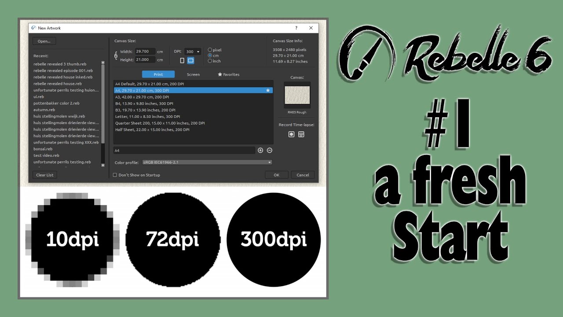Select preset Letter, 11.00 x 8.50 inches
This screenshot has width=563, height=317.
(x=193, y=117)
